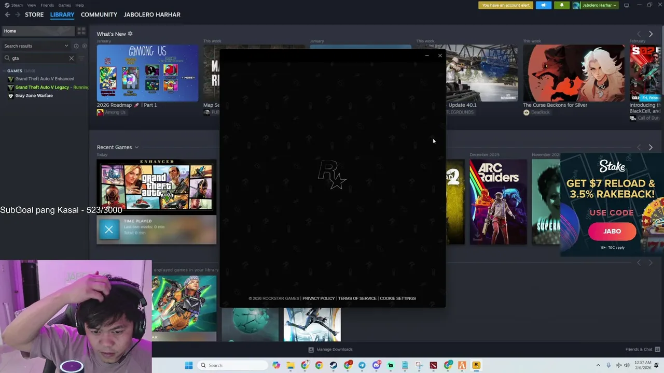This screenshot has height=373, width=664.
Task: Open the GTA V Enhanced recent game card
Action: click(x=156, y=187)
